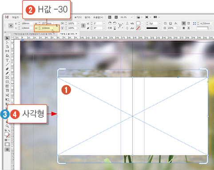Click the Flip Horizontal icon

[110, 28]
